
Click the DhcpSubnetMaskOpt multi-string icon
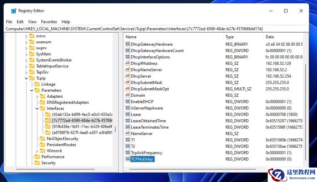pyautogui.click(x=128, y=89)
